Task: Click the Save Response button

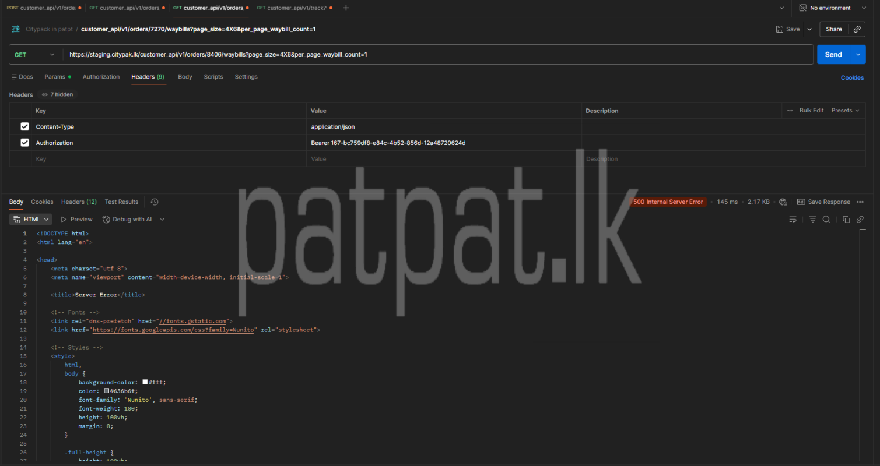Action: pos(823,202)
